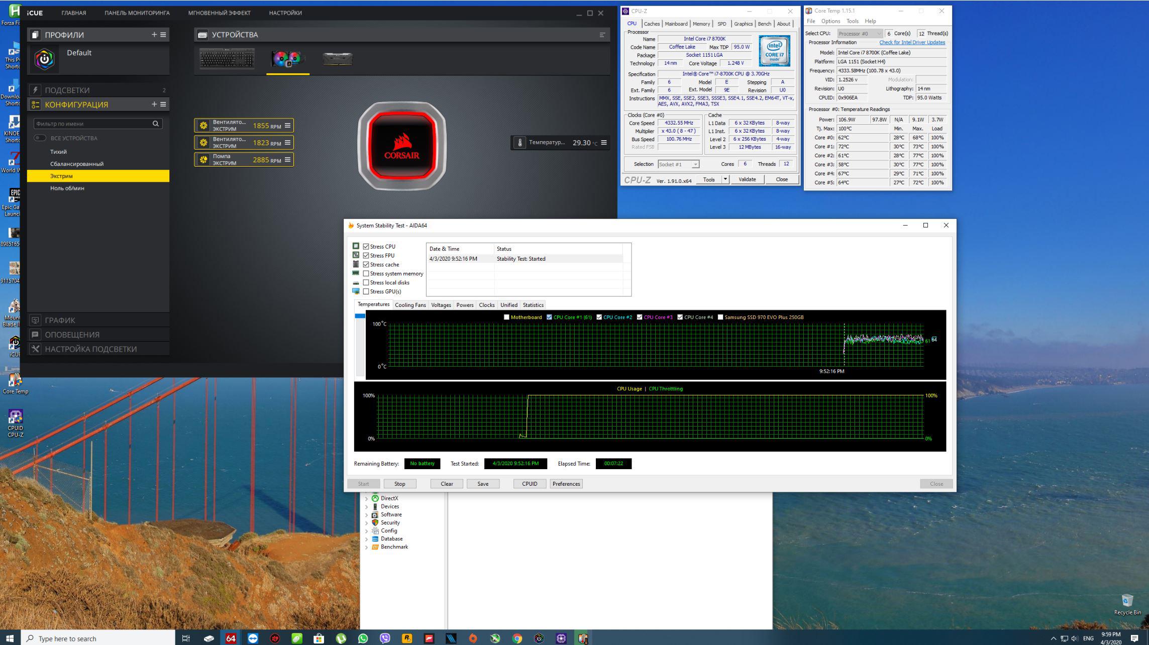Uncheck the Stress cache checkbox

click(x=366, y=265)
